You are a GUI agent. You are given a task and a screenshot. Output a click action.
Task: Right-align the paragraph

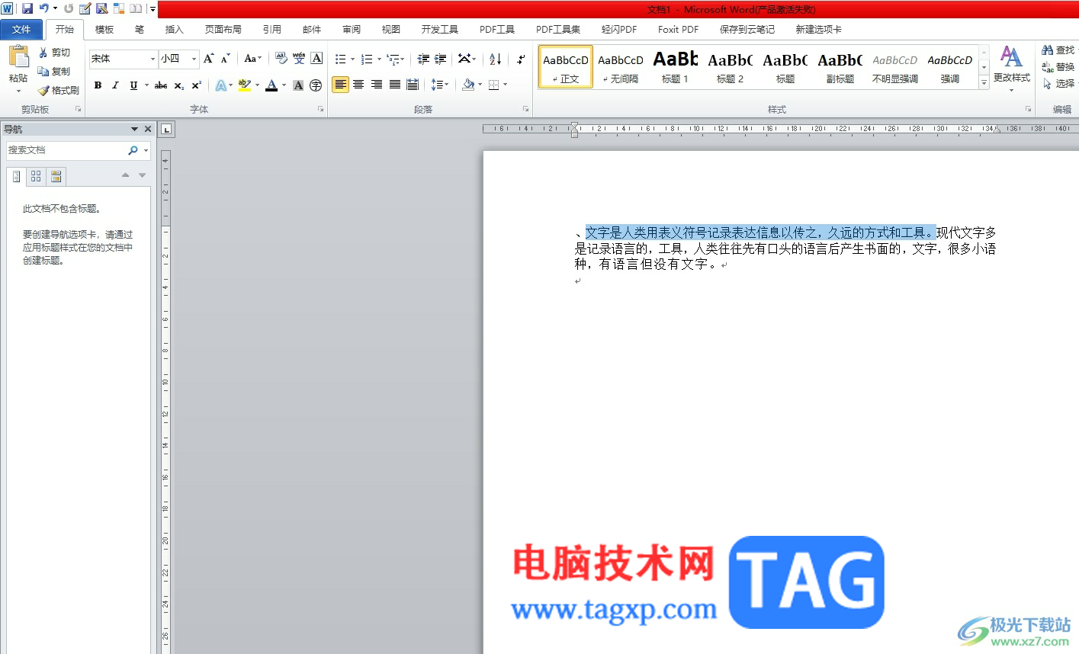[377, 85]
